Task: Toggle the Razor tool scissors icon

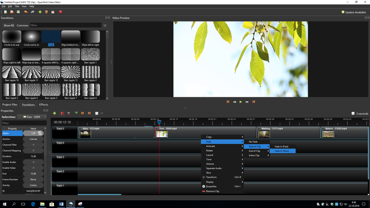Action: pos(69,113)
